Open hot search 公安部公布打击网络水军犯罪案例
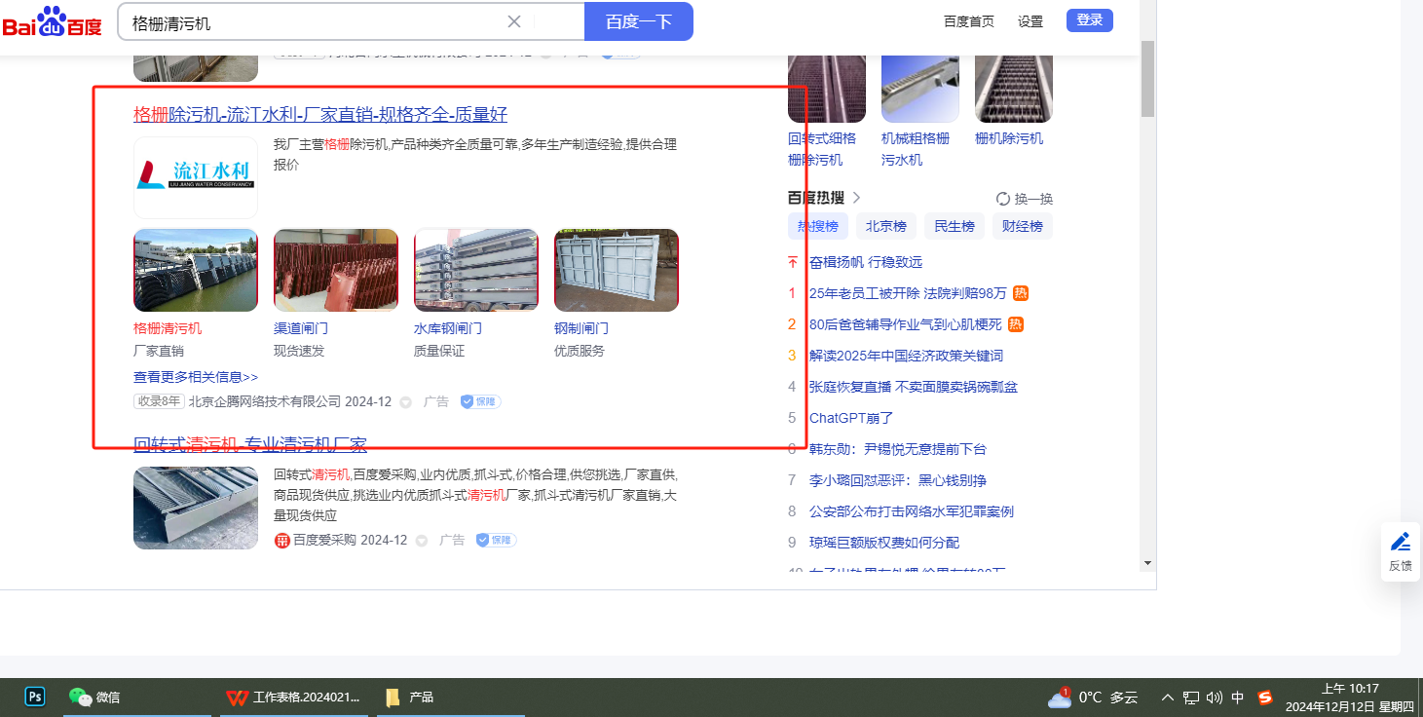This screenshot has width=1423, height=717. tap(912, 511)
